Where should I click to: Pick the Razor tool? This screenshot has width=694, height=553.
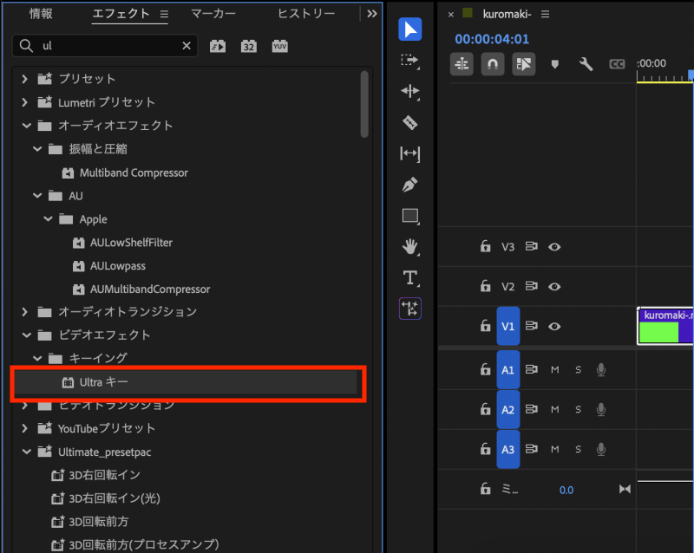tap(410, 122)
